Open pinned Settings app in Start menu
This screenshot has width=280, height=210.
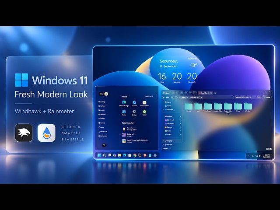(134, 113)
